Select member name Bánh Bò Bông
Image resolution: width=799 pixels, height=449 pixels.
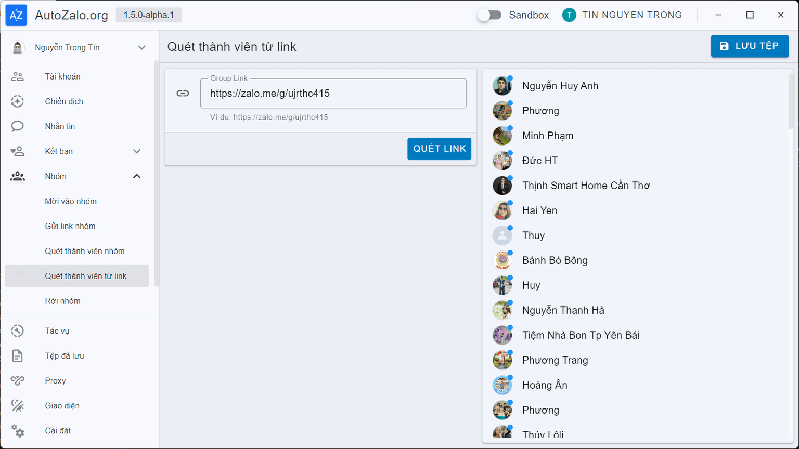[555, 260]
